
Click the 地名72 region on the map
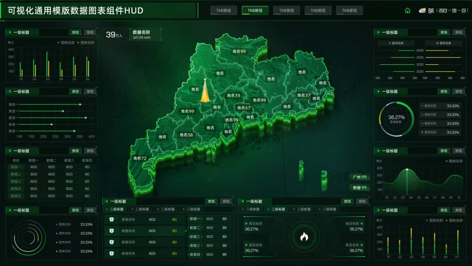pyautogui.click(x=140, y=159)
